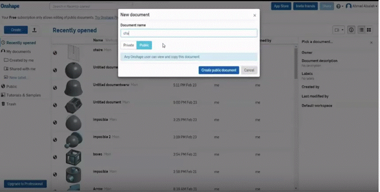Open impocible 2 document thumbnail
The image size is (380, 192).
73,140
